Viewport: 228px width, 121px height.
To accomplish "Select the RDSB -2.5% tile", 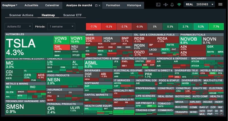I will click(x=144, y=39).
